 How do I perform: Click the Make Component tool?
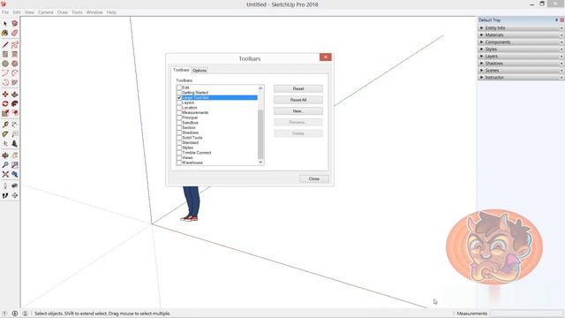pyautogui.click(x=14, y=24)
